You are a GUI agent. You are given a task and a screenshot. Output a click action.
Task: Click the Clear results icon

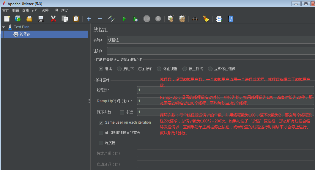tap(171, 19)
